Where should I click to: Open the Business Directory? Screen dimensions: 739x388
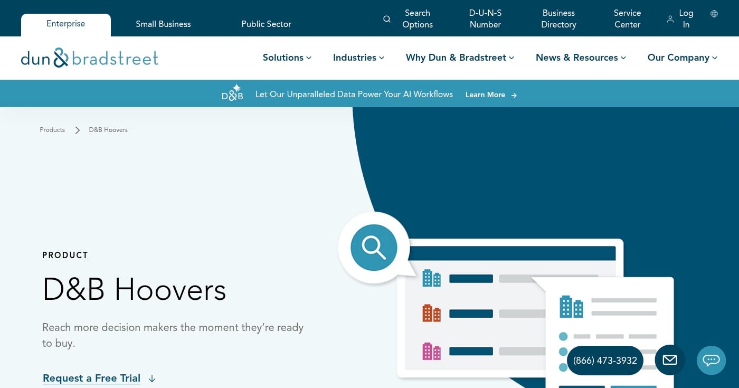pyautogui.click(x=558, y=19)
